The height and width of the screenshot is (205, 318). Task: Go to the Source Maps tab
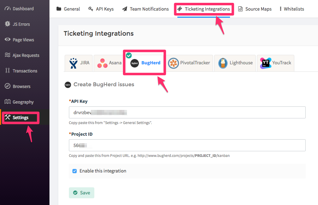pos(255,9)
